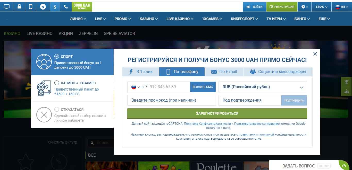
Task: Expand the КАЗИНО main menu
Action: click(149, 19)
